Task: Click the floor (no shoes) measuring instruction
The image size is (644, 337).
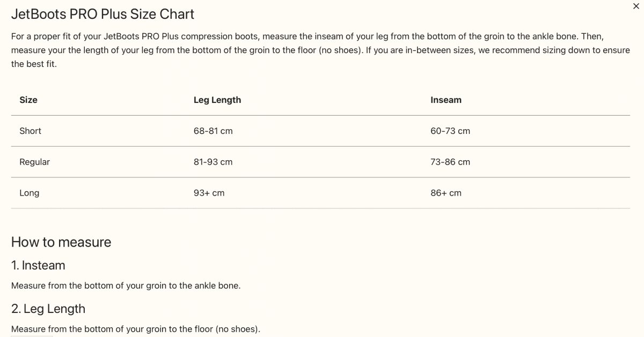Action: pyautogui.click(x=135, y=329)
